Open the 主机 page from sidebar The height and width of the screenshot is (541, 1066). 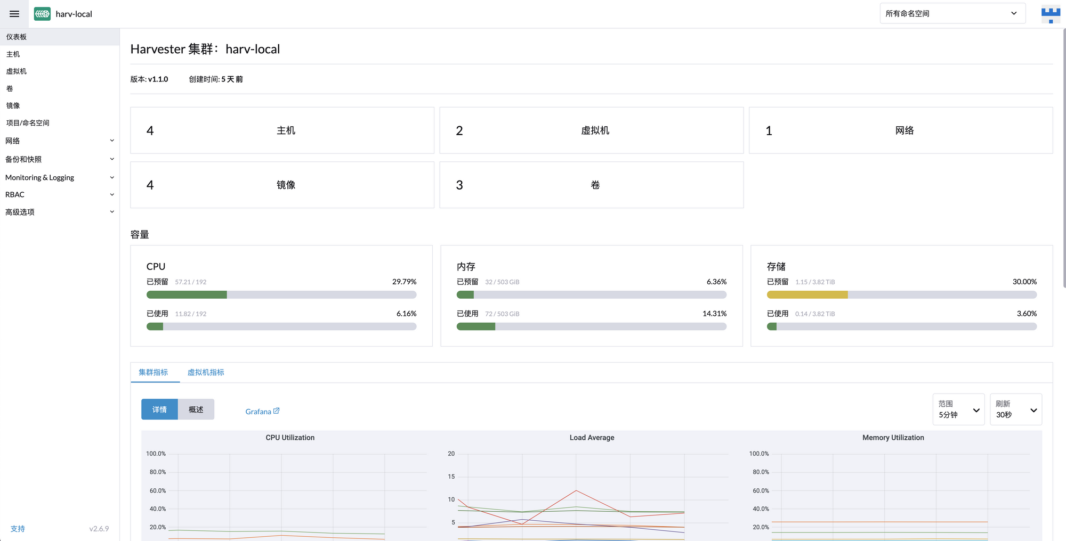click(x=13, y=54)
